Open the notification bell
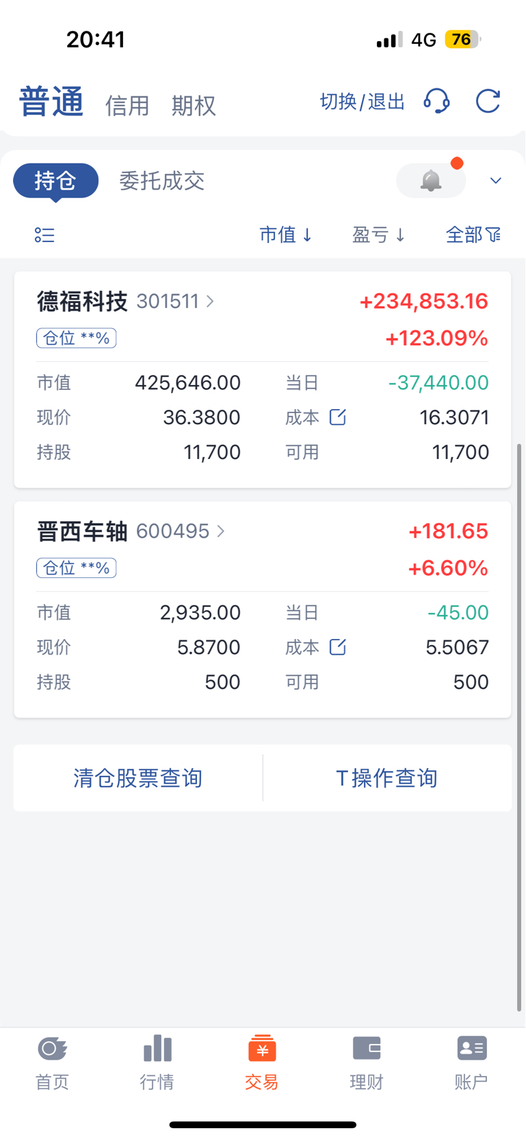Image resolution: width=526 pixels, height=1139 pixels. (431, 181)
